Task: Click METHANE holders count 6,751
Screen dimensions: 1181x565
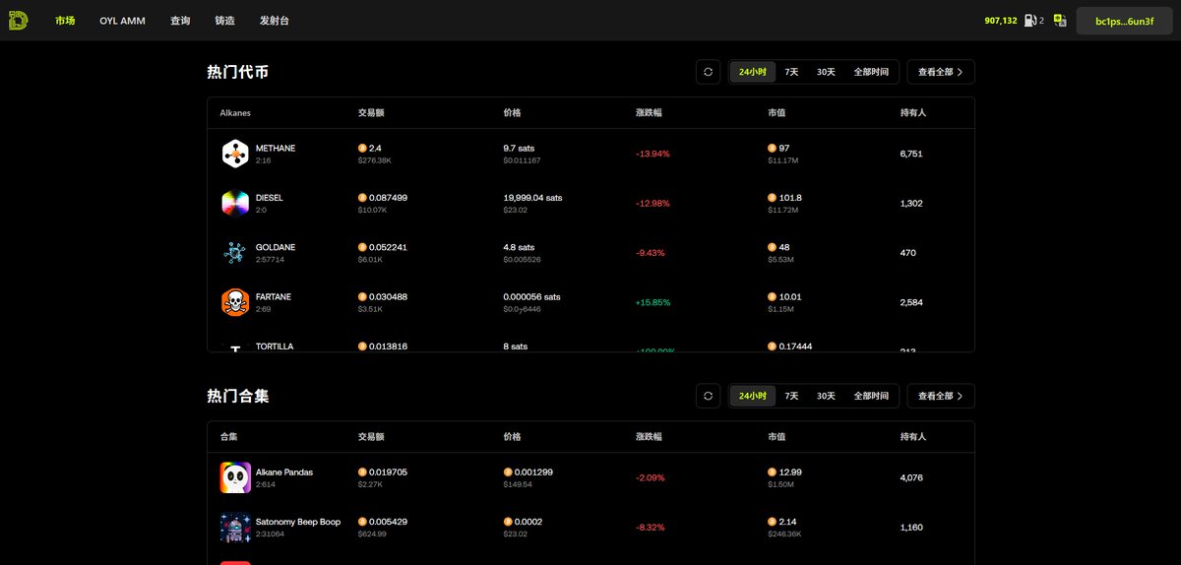Action: tap(911, 154)
